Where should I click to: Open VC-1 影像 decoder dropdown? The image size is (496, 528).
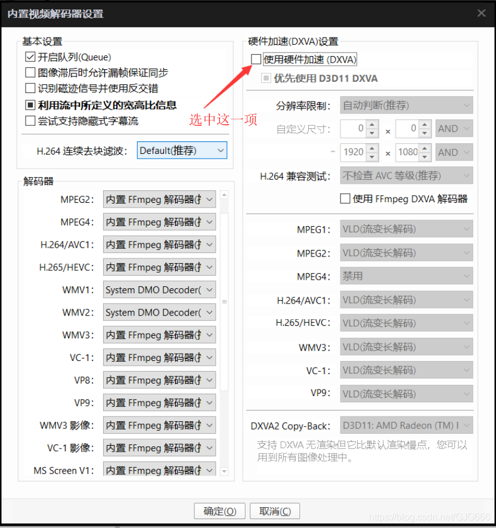tap(160, 447)
